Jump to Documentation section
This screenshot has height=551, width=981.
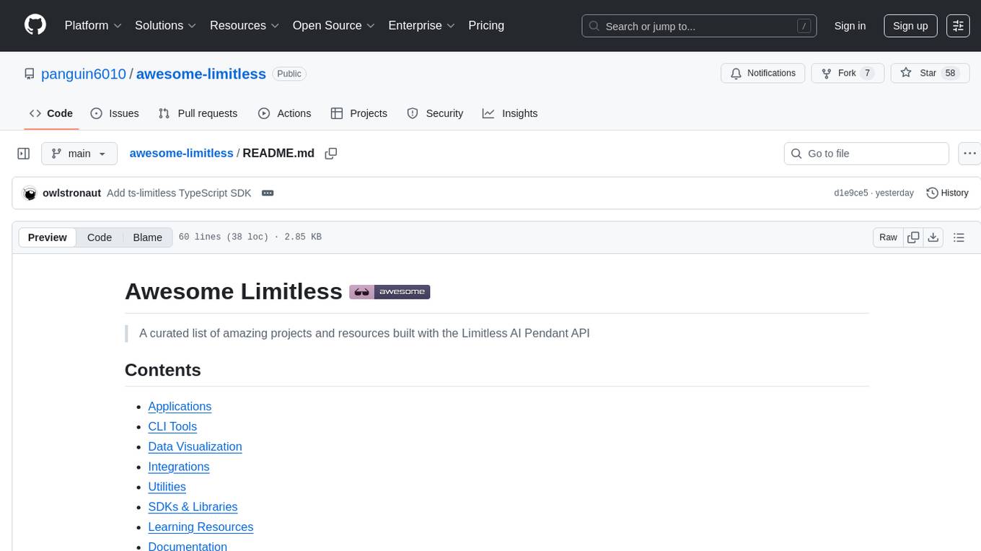pyautogui.click(x=188, y=546)
